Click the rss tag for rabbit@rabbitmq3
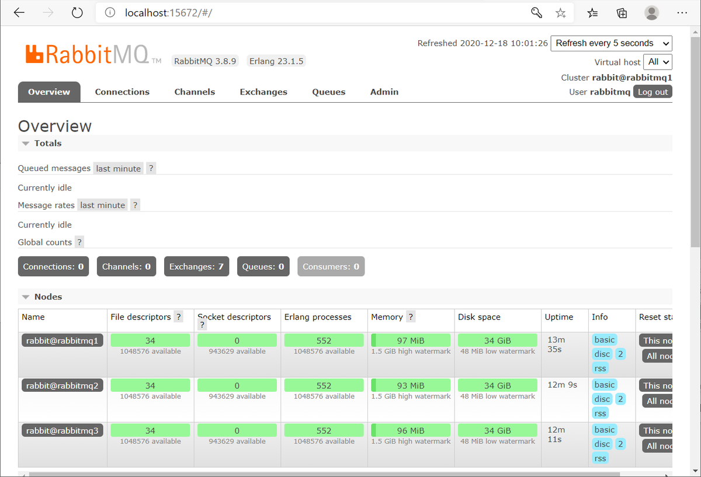This screenshot has height=477, width=701. click(601, 458)
